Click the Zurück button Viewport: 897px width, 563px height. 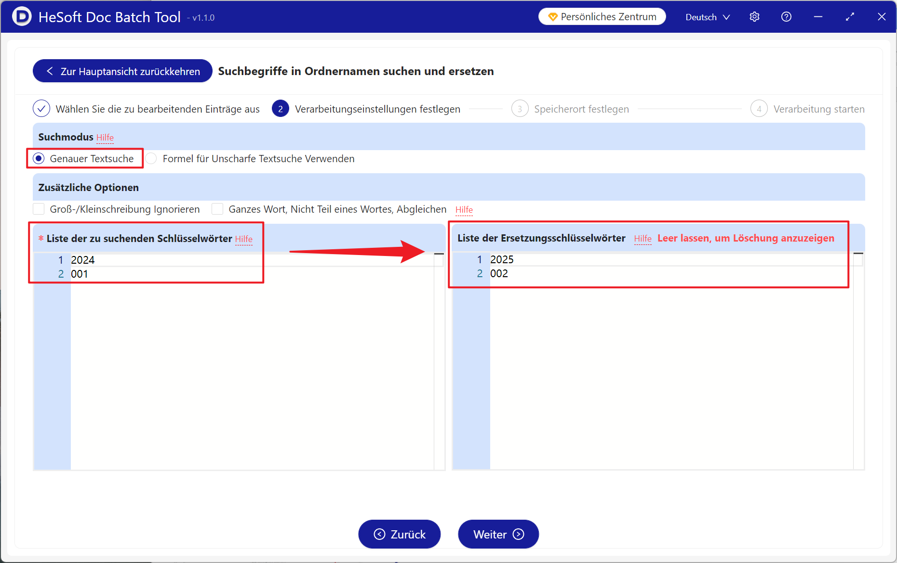click(400, 534)
